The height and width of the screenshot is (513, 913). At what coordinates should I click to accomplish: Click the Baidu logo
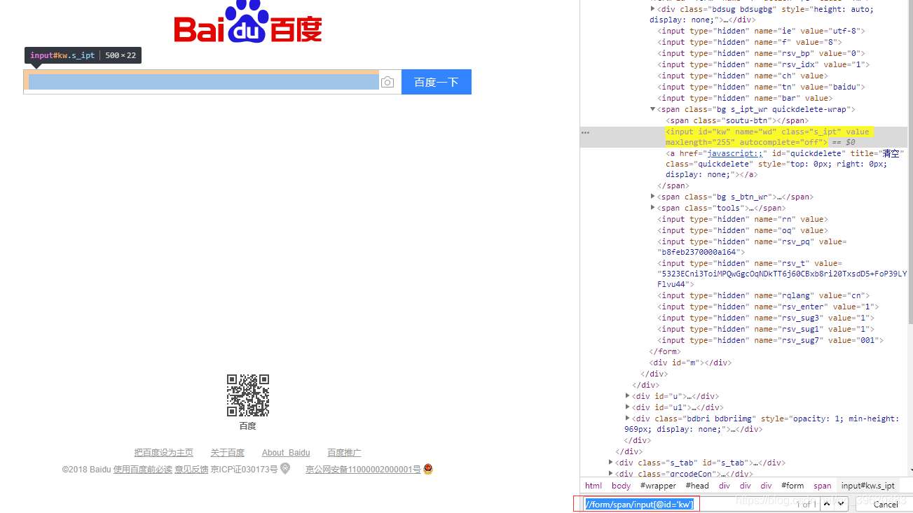coord(248,22)
